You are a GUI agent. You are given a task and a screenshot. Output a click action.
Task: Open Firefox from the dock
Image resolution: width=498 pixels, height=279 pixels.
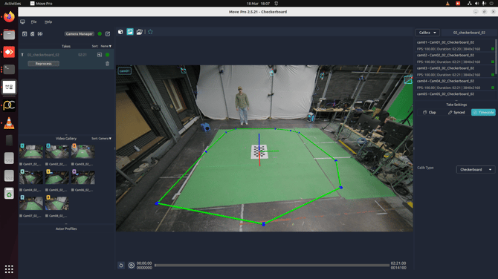click(9, 17)
